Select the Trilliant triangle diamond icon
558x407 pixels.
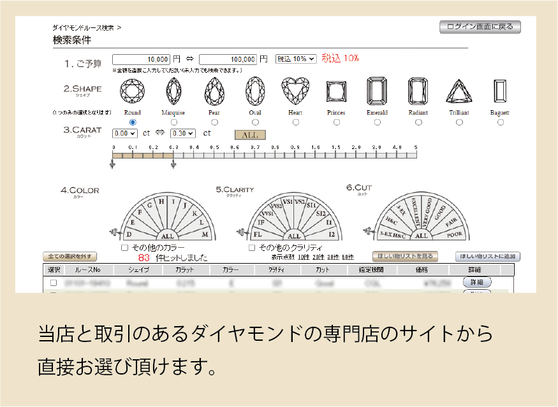459,92
